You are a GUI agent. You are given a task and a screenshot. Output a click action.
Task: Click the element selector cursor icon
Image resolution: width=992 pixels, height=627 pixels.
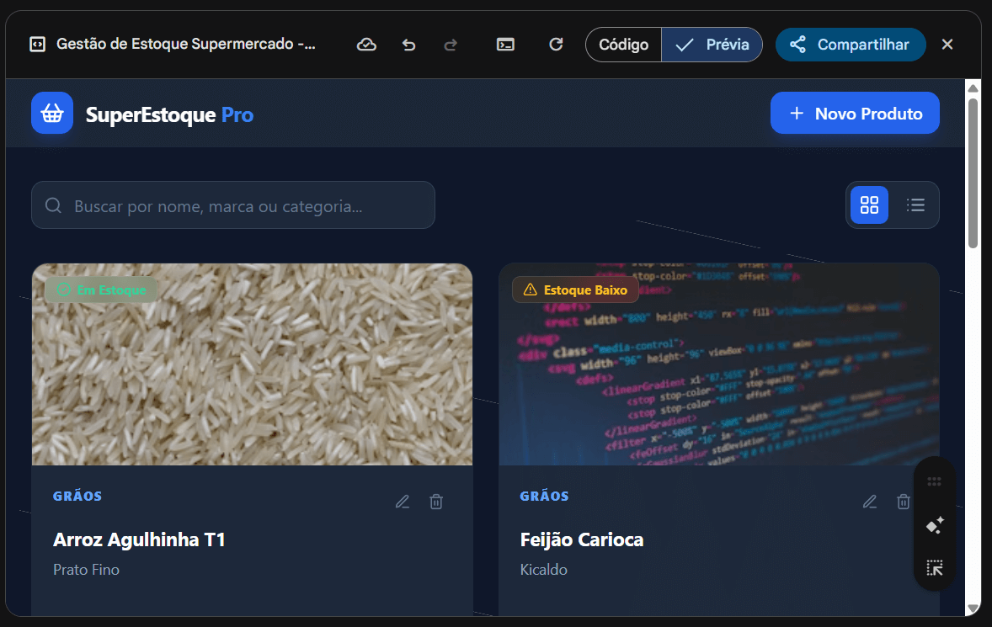[x=935, y=567]
